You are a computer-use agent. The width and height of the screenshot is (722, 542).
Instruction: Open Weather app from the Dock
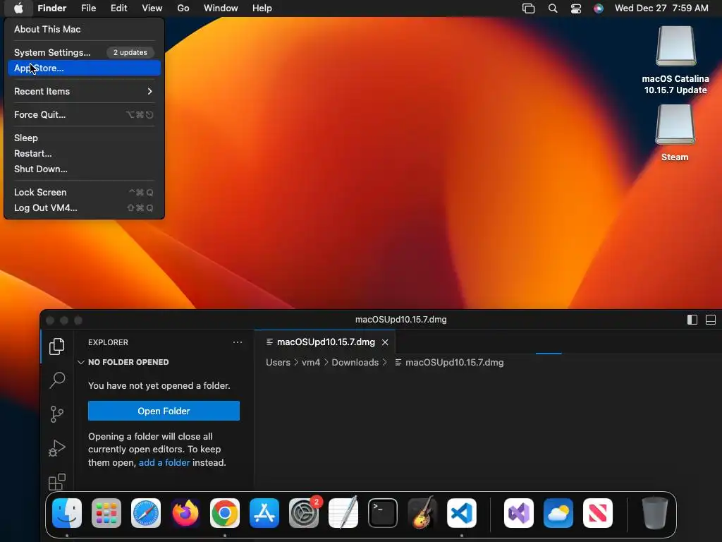(x=558, y=513)
